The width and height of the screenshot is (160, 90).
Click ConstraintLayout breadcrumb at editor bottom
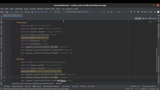pyautogui.click(x=32, y=83)
